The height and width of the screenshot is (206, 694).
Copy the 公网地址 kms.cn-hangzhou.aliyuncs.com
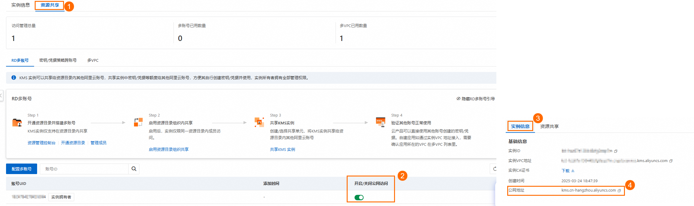click(x=619, y=191)
